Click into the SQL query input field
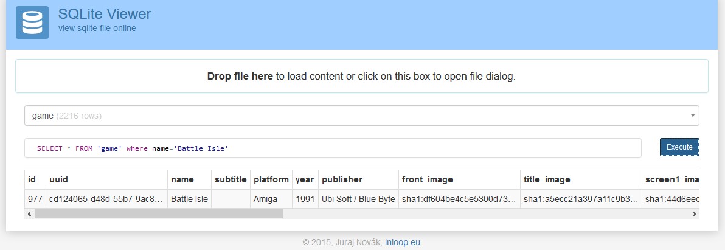Image resolution: width=725 pixels, height=250 pixels. coord(333,148)
